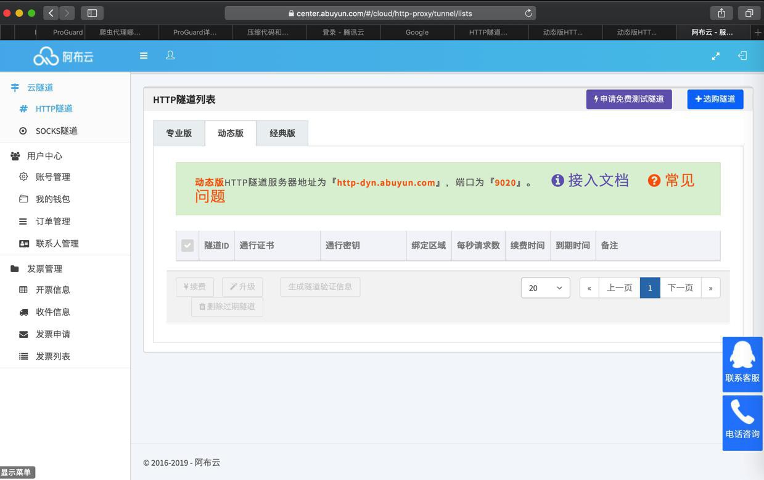Click 生成隧道验证信息 button
The height and width of the screenshot is (480, 764).
[x=320, y=287]
